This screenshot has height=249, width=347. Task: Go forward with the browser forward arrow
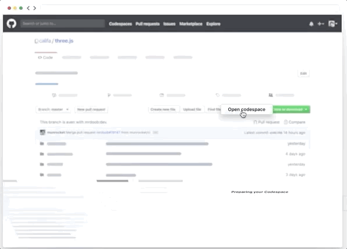coord(35,8)
